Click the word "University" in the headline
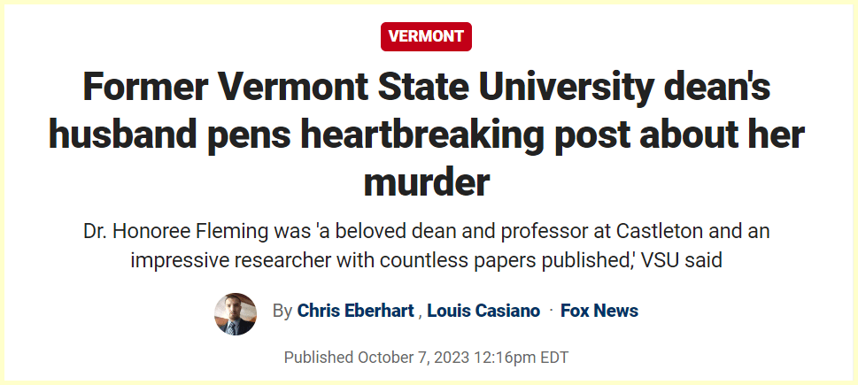Image resolution: width=858 pixels, height=385 pixels. [x=516, y=89]
